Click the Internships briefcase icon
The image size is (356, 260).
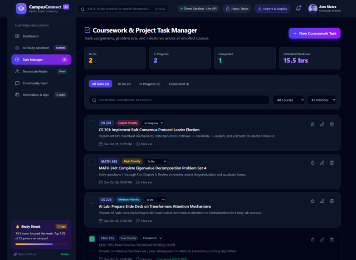pyautogui.click(x=17, y=95)
